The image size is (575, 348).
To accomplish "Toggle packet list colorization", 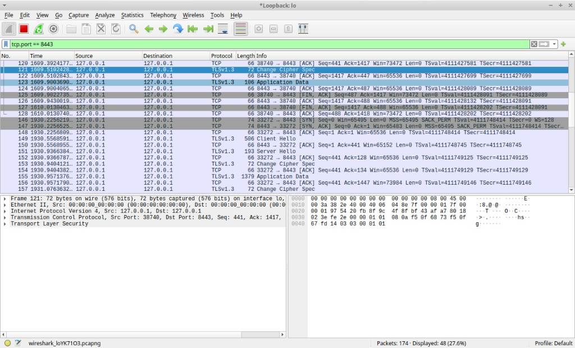I will (x=240, y=29).
